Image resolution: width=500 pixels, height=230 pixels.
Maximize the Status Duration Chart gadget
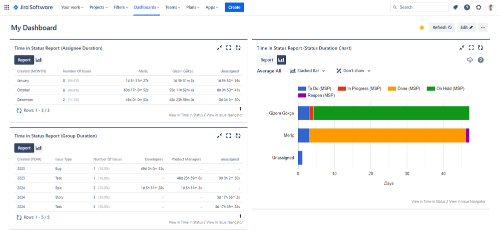point(471,48)
